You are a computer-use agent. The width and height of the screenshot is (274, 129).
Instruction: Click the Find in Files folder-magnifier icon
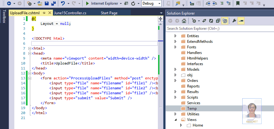click(x=178, y=3)
